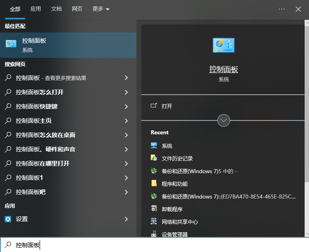Click the 设置 gear icon
This screenshot has height=252, width=309.
pyautogui.click(x=8, y=219)
